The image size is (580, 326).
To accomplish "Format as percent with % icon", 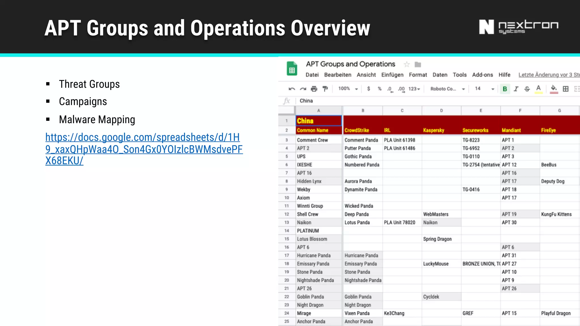I will [379, 89].
